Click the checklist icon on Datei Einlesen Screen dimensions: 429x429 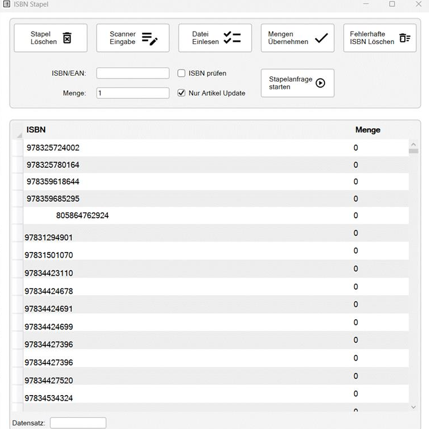pyautogui.click(x=231, y=38)
